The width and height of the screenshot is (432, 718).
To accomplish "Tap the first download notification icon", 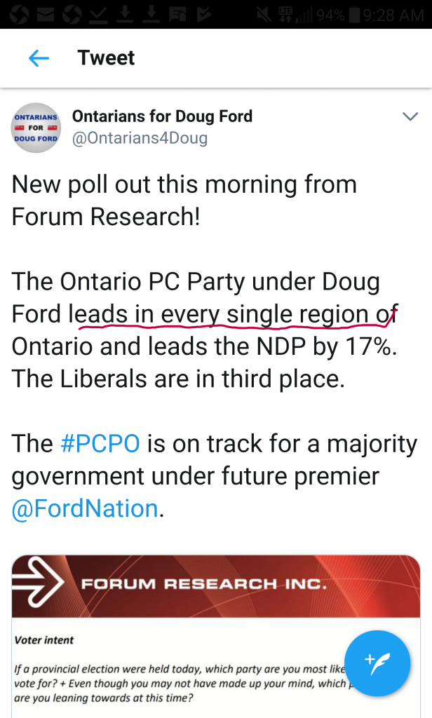I will (x=125, y=14).
